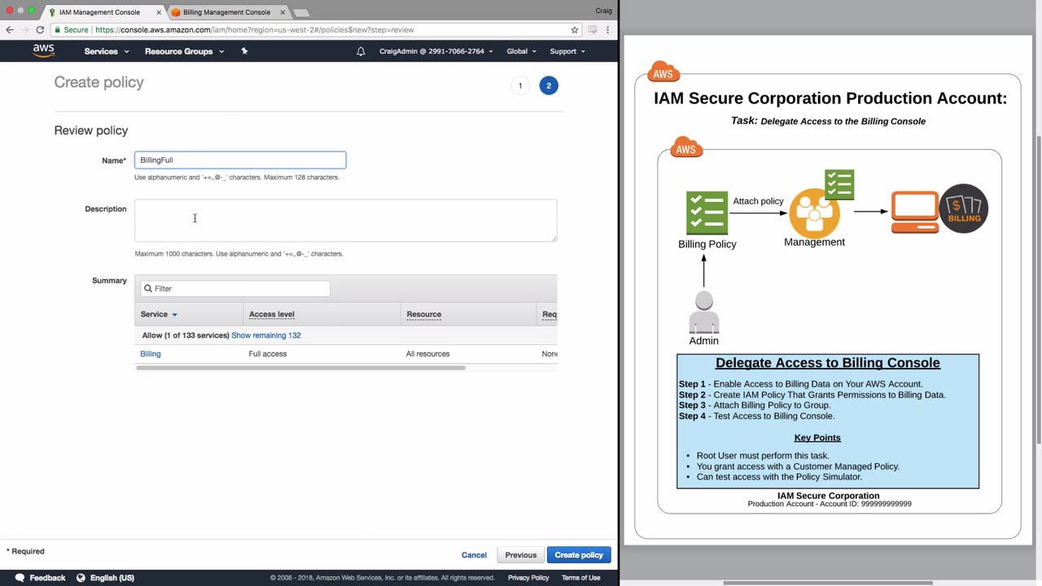Focus the summary Filter search box
The width and height of the screenshot is (1042, 586).
[x=235, y=288]
